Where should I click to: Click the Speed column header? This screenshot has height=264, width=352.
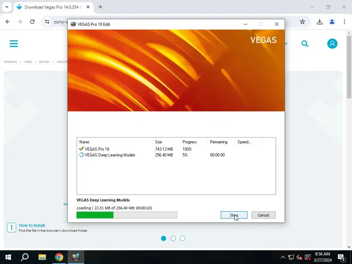pos(249,142)
